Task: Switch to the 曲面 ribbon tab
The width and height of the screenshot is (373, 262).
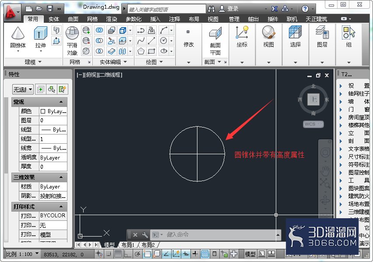Action: (73, 19)
